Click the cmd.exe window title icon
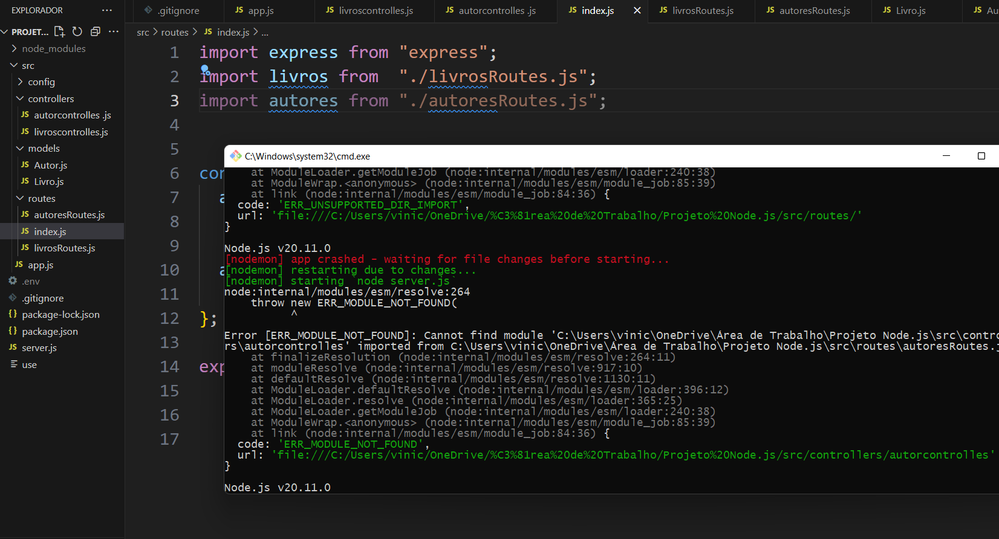The height and width of the screenshot is (539, 999). click(x=235, y=156)
